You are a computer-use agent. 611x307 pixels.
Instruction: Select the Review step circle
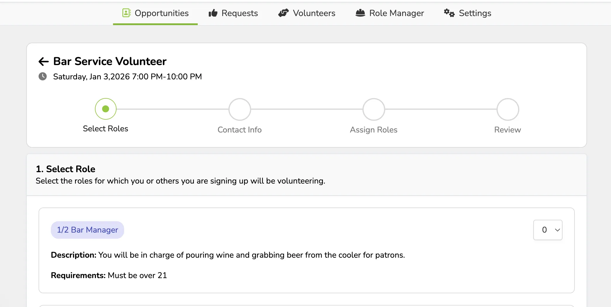click(x=508, y=109)
